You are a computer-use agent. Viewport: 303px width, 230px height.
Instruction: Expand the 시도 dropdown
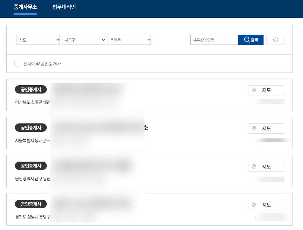tap(38, 40)
